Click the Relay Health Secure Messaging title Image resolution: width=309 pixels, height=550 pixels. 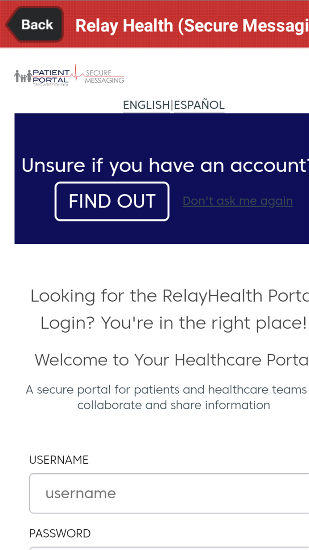tap(192, 25)
